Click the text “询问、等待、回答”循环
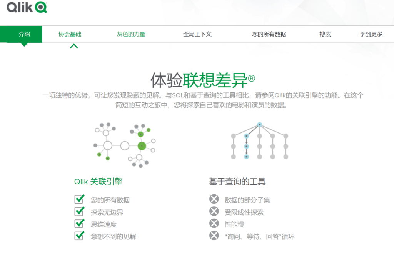This screenshot has width=394, height=269. click(260, 237)
